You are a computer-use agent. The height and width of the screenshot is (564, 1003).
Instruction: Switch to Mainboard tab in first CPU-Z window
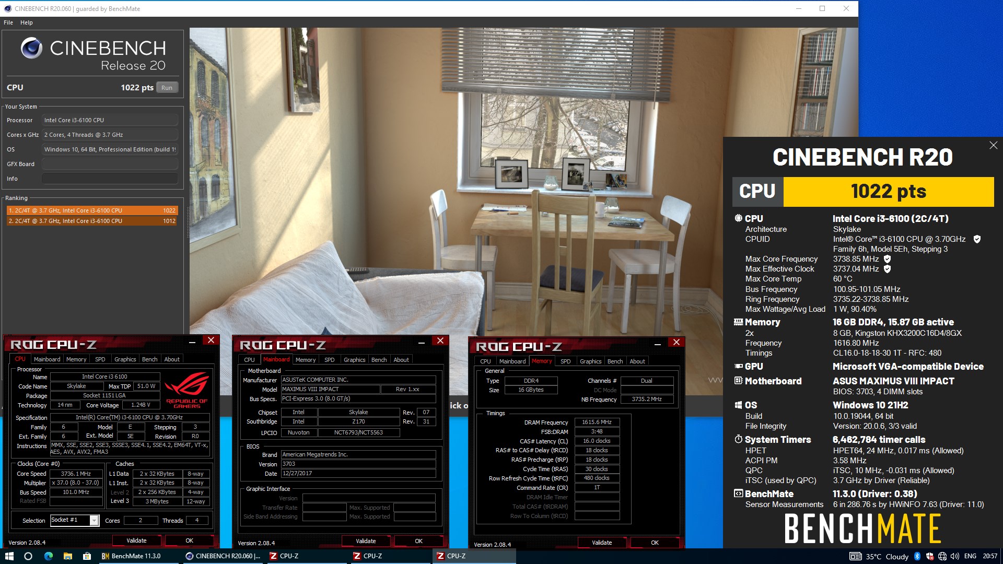[x=47, y=359]
